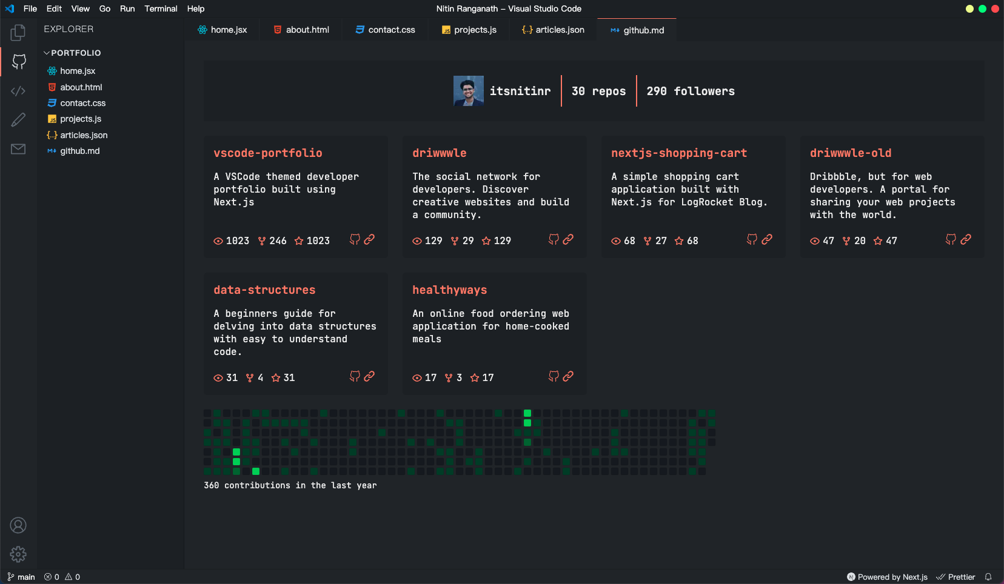Open the Explorer files icon in sidebar

18,32
